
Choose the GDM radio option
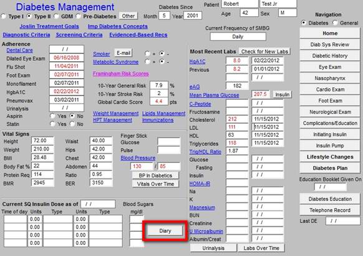tap(56, 16)
